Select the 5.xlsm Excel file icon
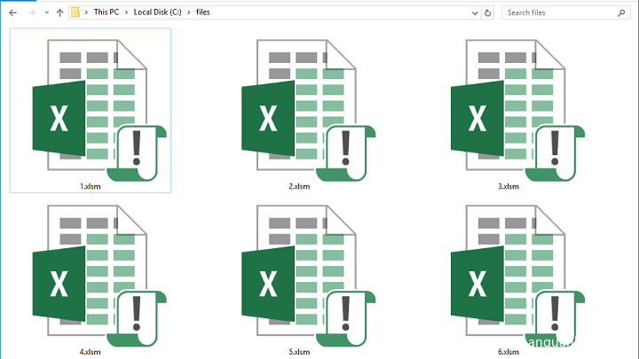 click(309, 276)
